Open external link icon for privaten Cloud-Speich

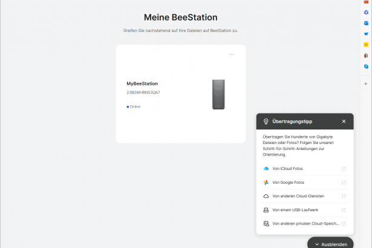[344, 224]
